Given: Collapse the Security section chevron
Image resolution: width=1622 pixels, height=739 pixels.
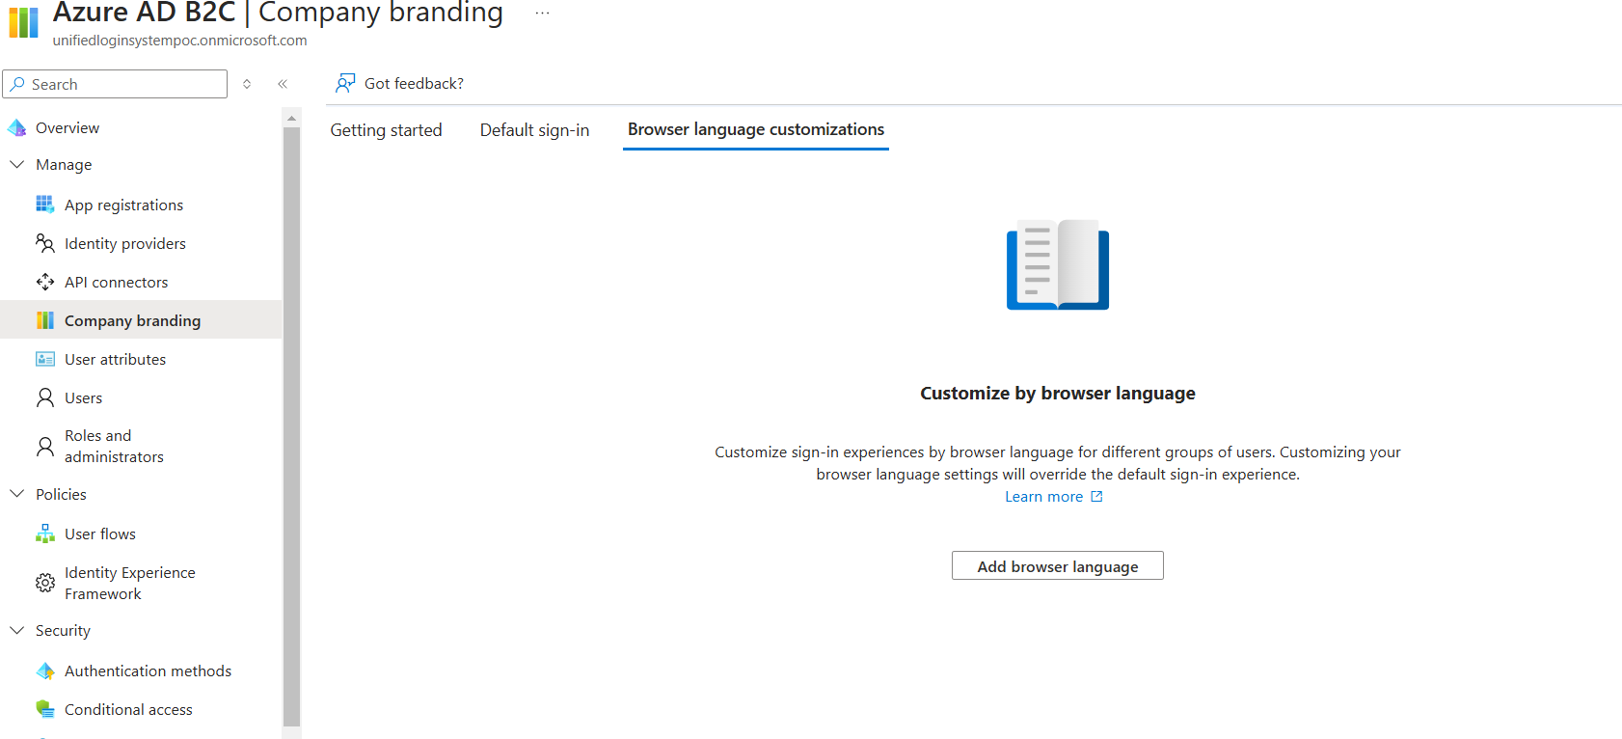Looking at the screenshot, I should [17, 630].
